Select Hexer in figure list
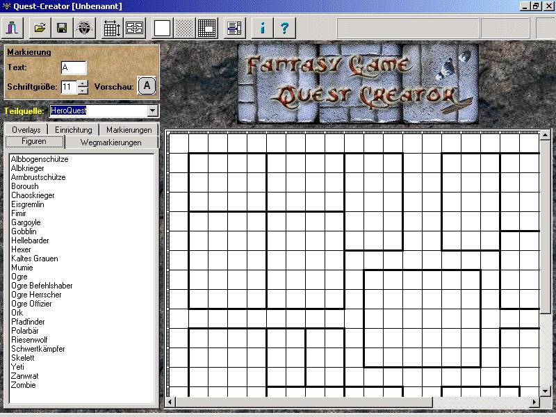 pos(21,250)
